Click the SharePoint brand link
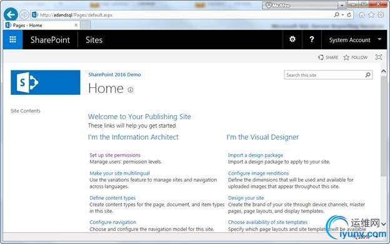Screen dimensions: 390x244 50,40
